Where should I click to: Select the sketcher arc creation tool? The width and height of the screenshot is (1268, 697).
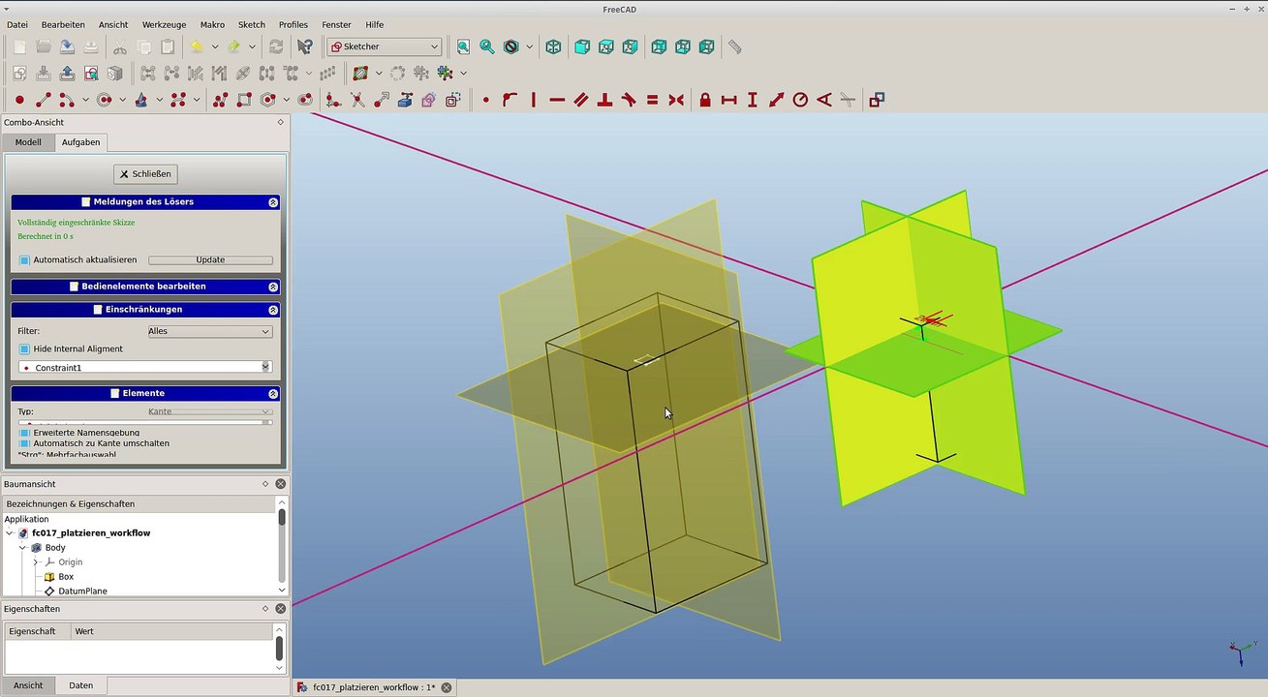[x=67, y=100]
